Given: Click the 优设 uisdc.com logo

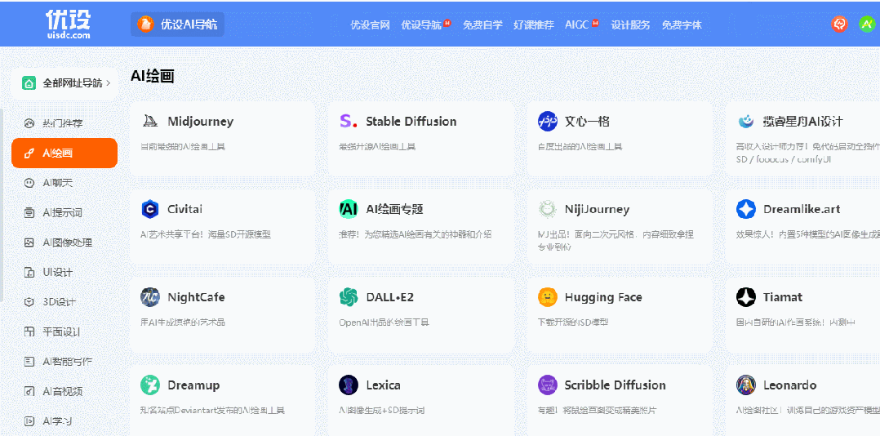Looking at the screenshot, I should click(69, 24).
